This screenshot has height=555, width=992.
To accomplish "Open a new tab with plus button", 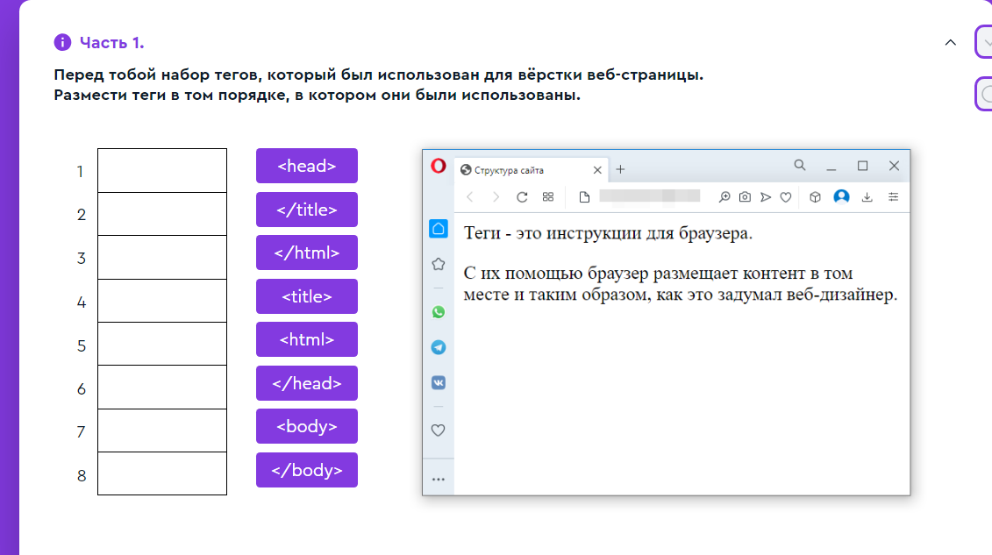I will [x=621, y=169].
